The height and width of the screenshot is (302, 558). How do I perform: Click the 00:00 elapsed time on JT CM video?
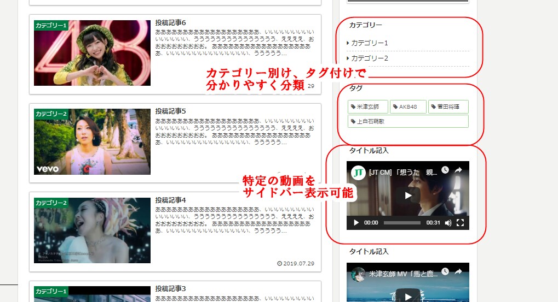(371, 223)
